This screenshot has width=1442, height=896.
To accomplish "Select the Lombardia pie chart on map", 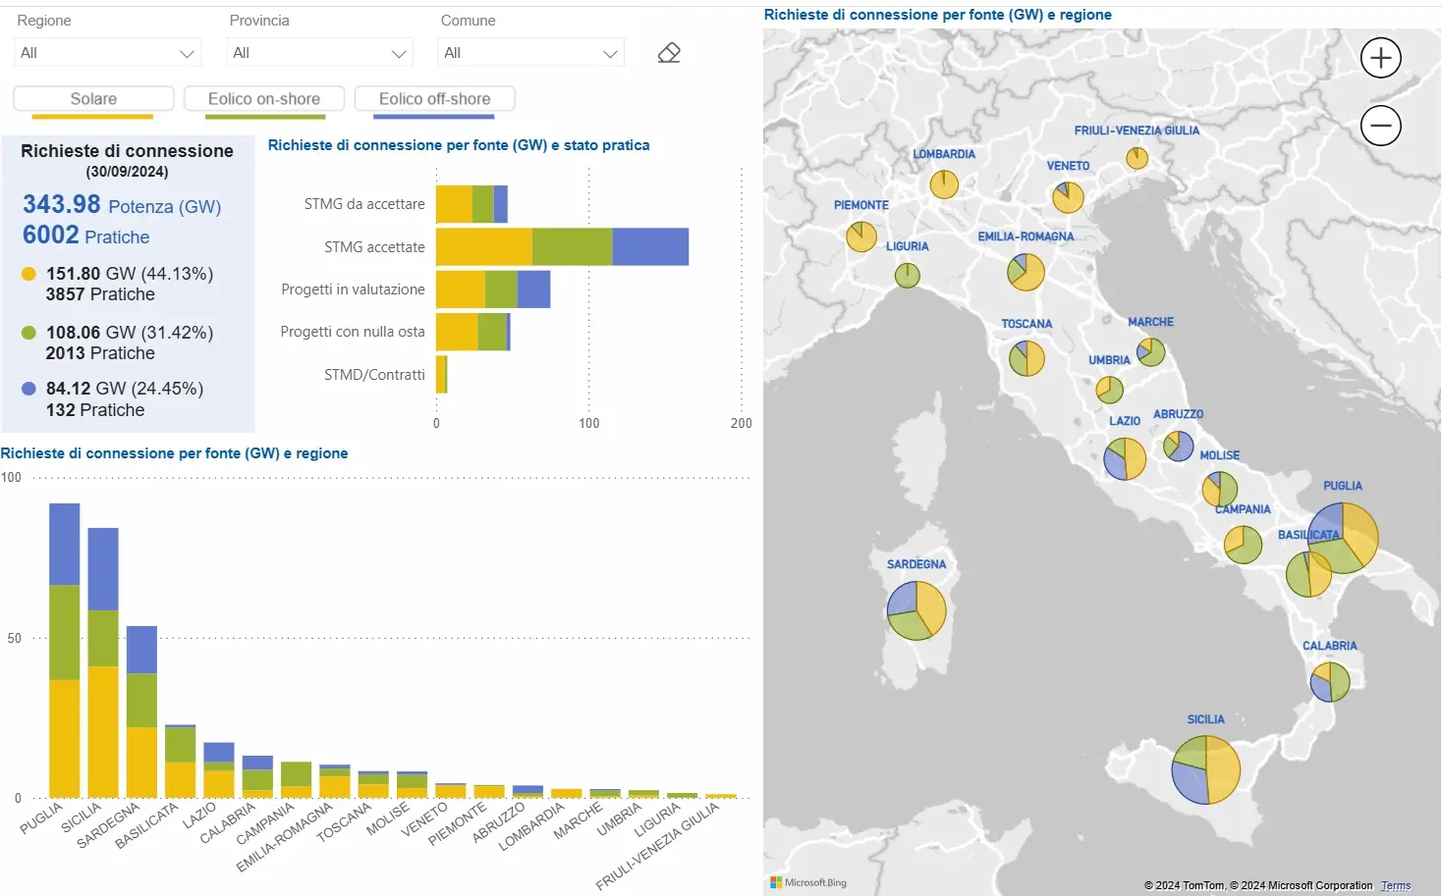I will click(944, 184).
